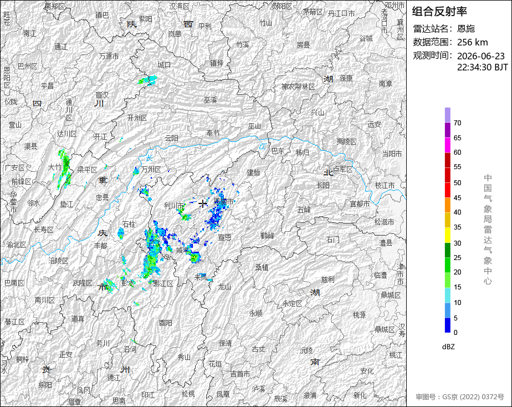
Task: Click the '观测时间' label
Action: tap(432, 55)
